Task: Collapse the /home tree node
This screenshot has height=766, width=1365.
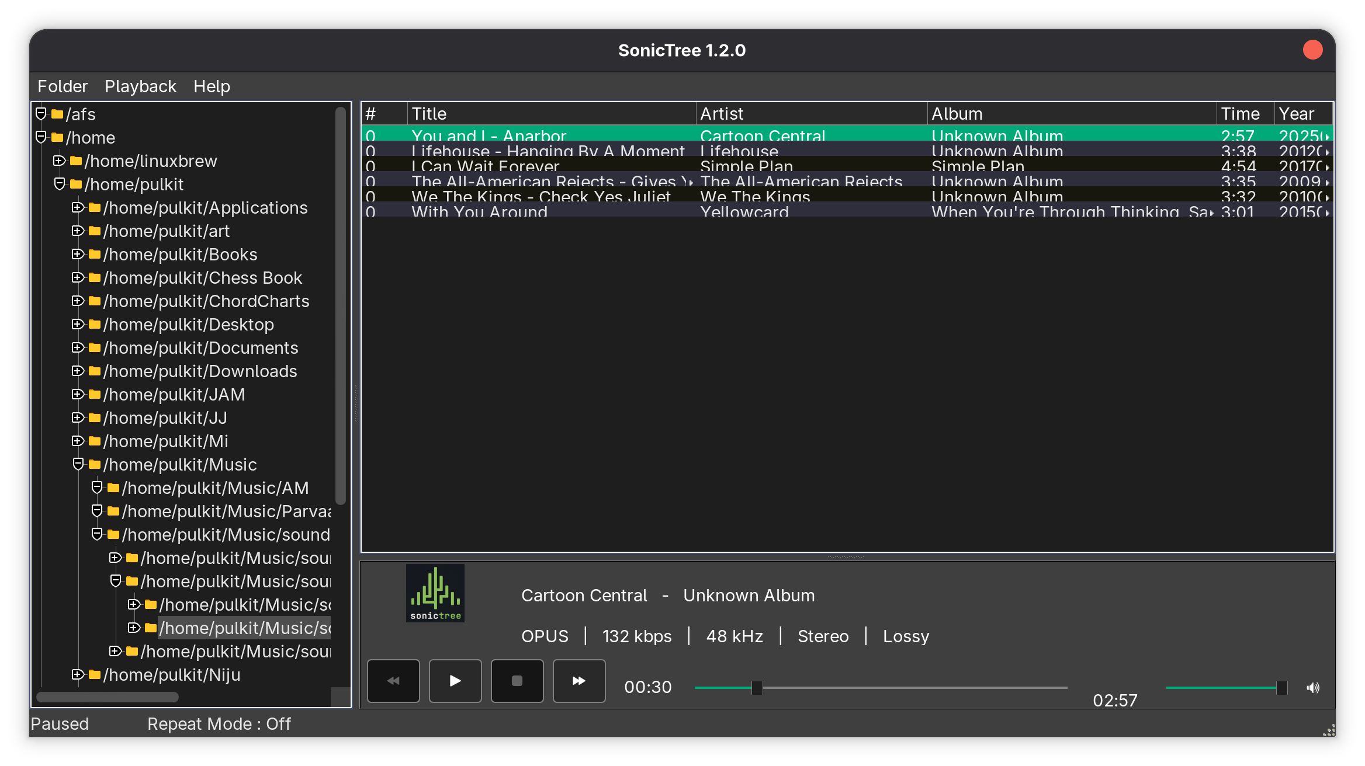Action: pos(41,137)
